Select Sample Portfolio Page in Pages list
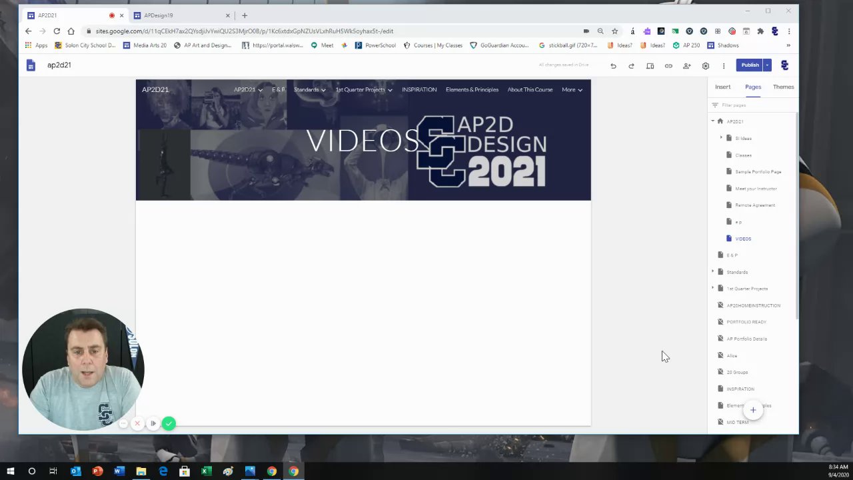 [x=758, y=171]
